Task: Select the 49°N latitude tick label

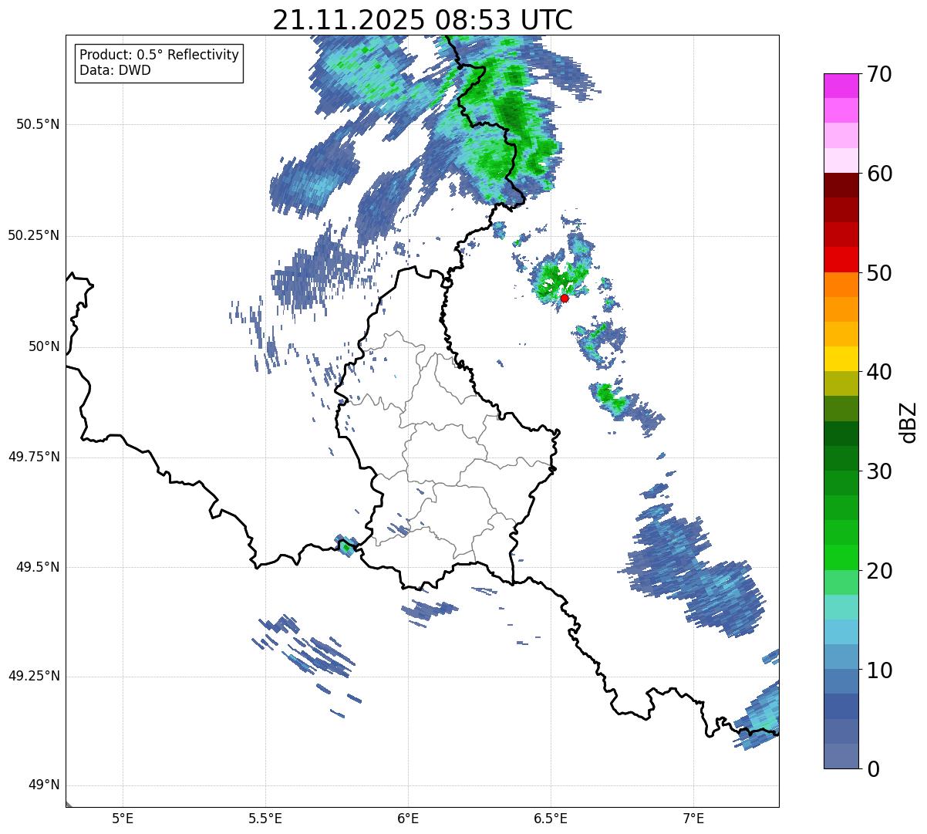Action: click(43, 785)
